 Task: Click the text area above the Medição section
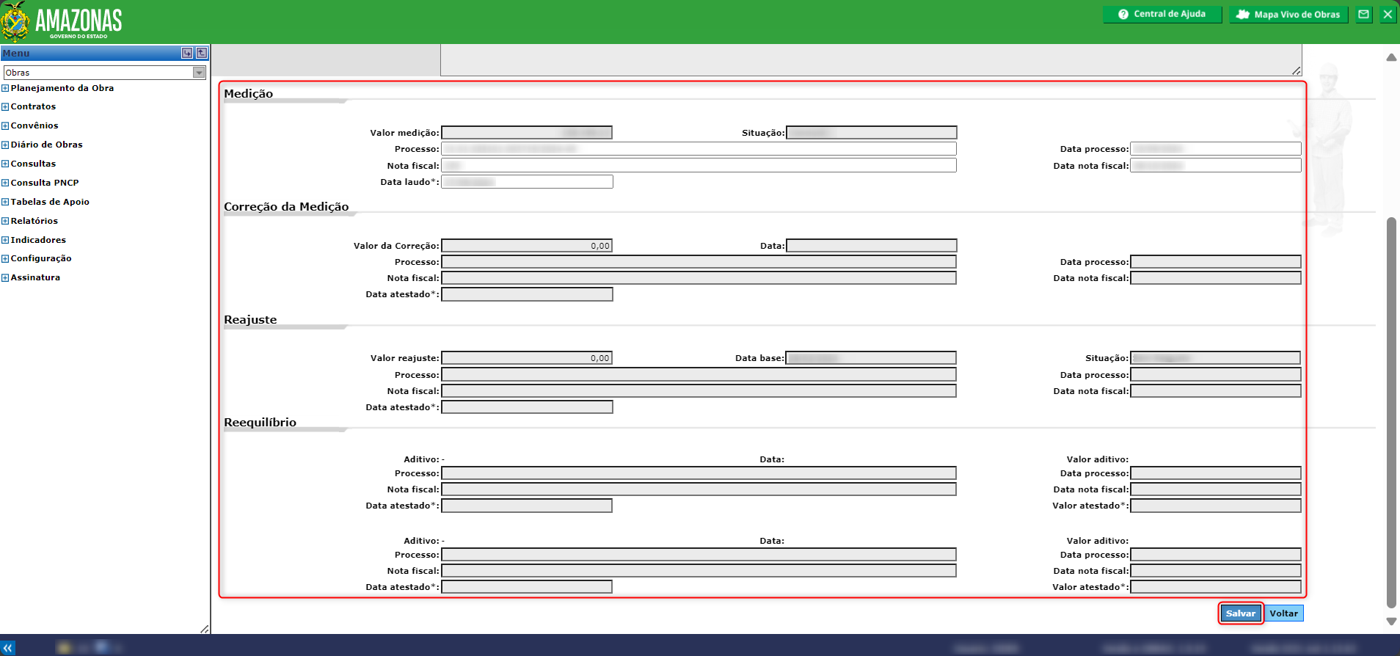pyautogui.click(x=871, y=59)
